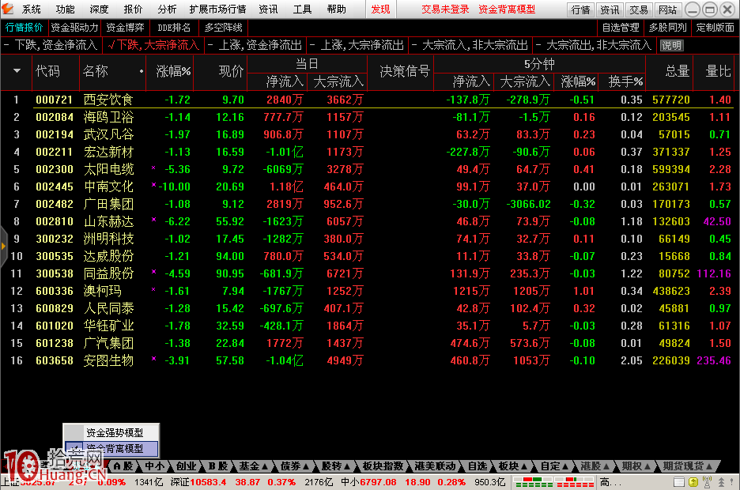Click the 行情 button at top right
This screenshot has height=490, width=740.
coord(580,9)
